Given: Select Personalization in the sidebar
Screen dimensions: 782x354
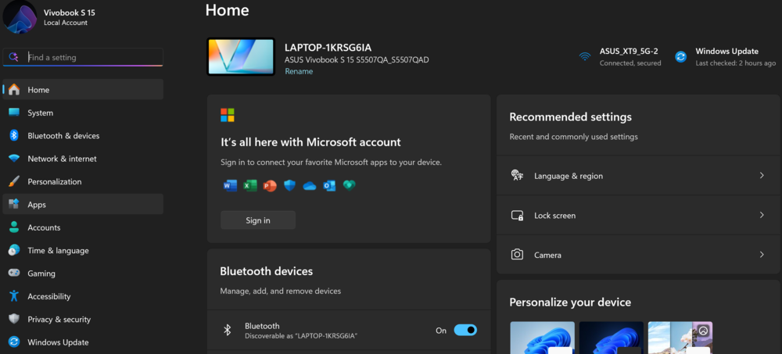Looking at the screenshot, I should coord(83,181).
